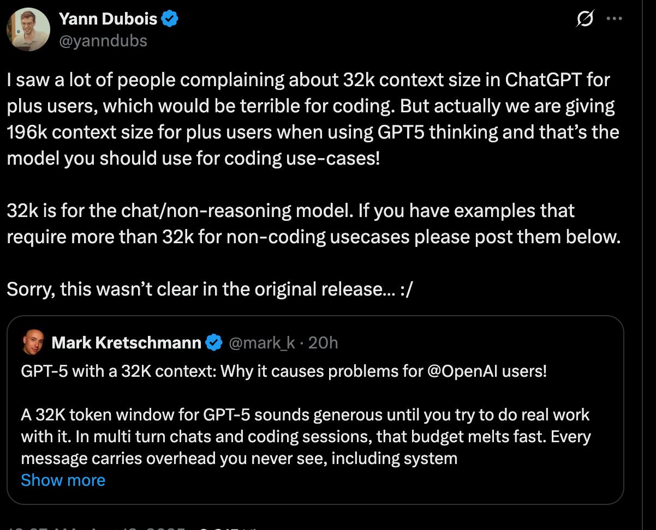Click the 'model you should use for coding' line

(193, 159)
